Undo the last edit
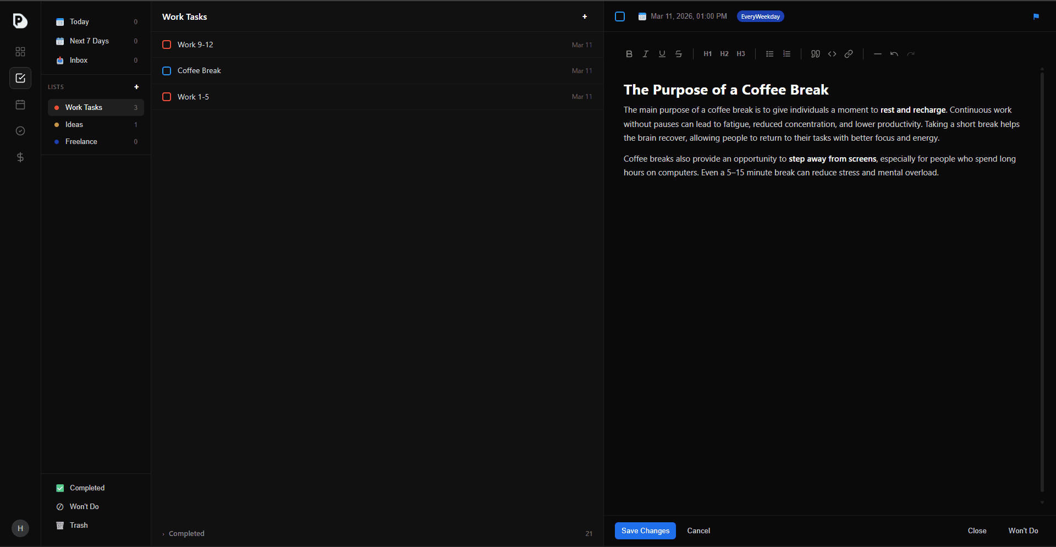1056x547 pixels. [894, 54]
